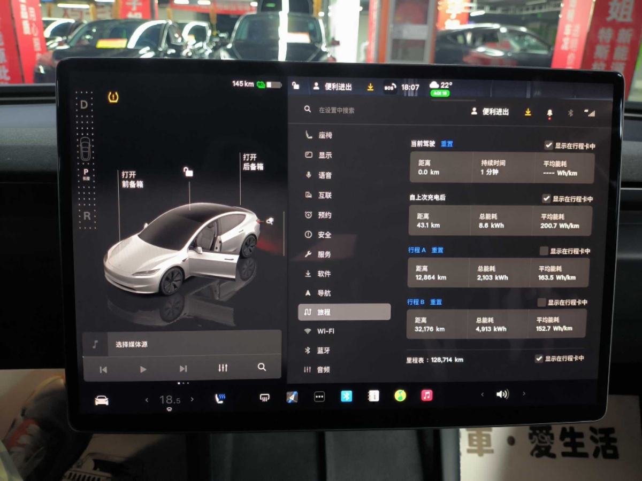
Task: Tap the download arrow in the settings header
Action: [528, 112]
